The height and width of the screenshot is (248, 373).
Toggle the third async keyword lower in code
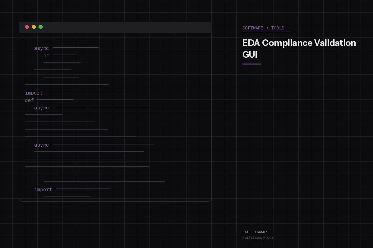[41, 145]
